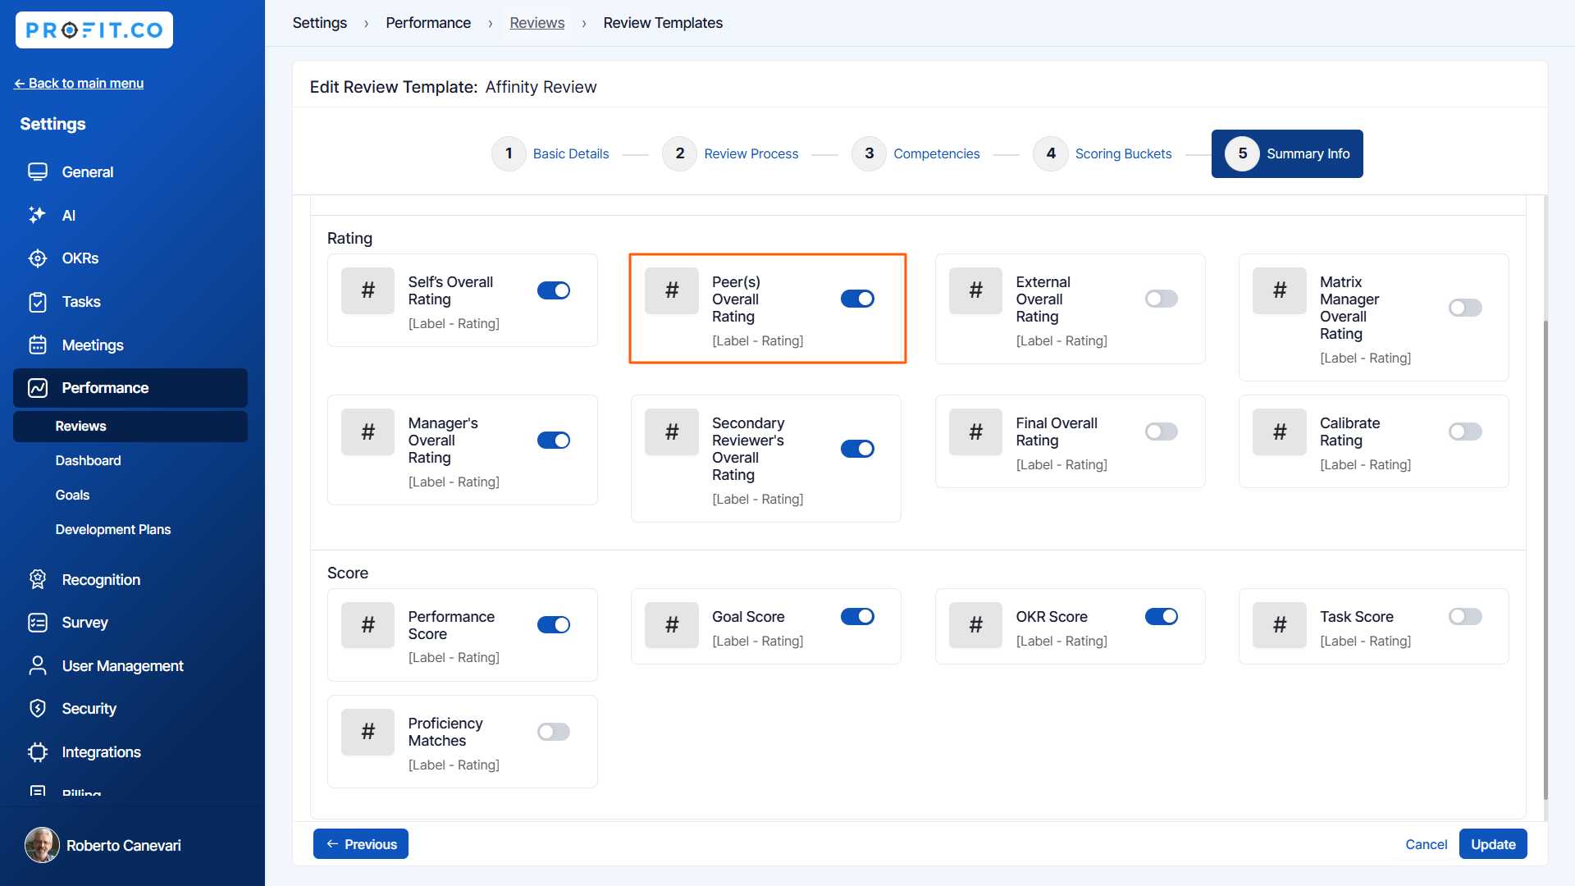Image resolution: width=1575 pixels, height=886 pixels.
Task: Open Dashboard under Performance submenu
Action: (x=88, y=460)
